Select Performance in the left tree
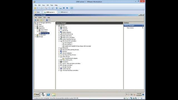The height and width of the screenshot is (100, 178). pyautogui.click(x=44, y=31)
